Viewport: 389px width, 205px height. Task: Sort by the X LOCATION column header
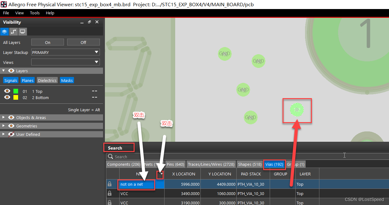point(184,174)
